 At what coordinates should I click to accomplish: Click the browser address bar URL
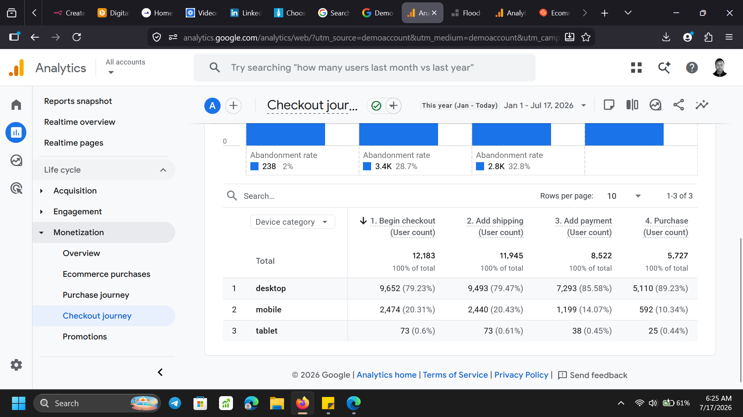click(371, 37)
